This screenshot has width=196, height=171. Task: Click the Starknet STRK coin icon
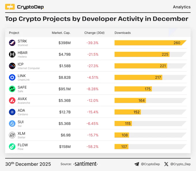click(x=12, y=43)
